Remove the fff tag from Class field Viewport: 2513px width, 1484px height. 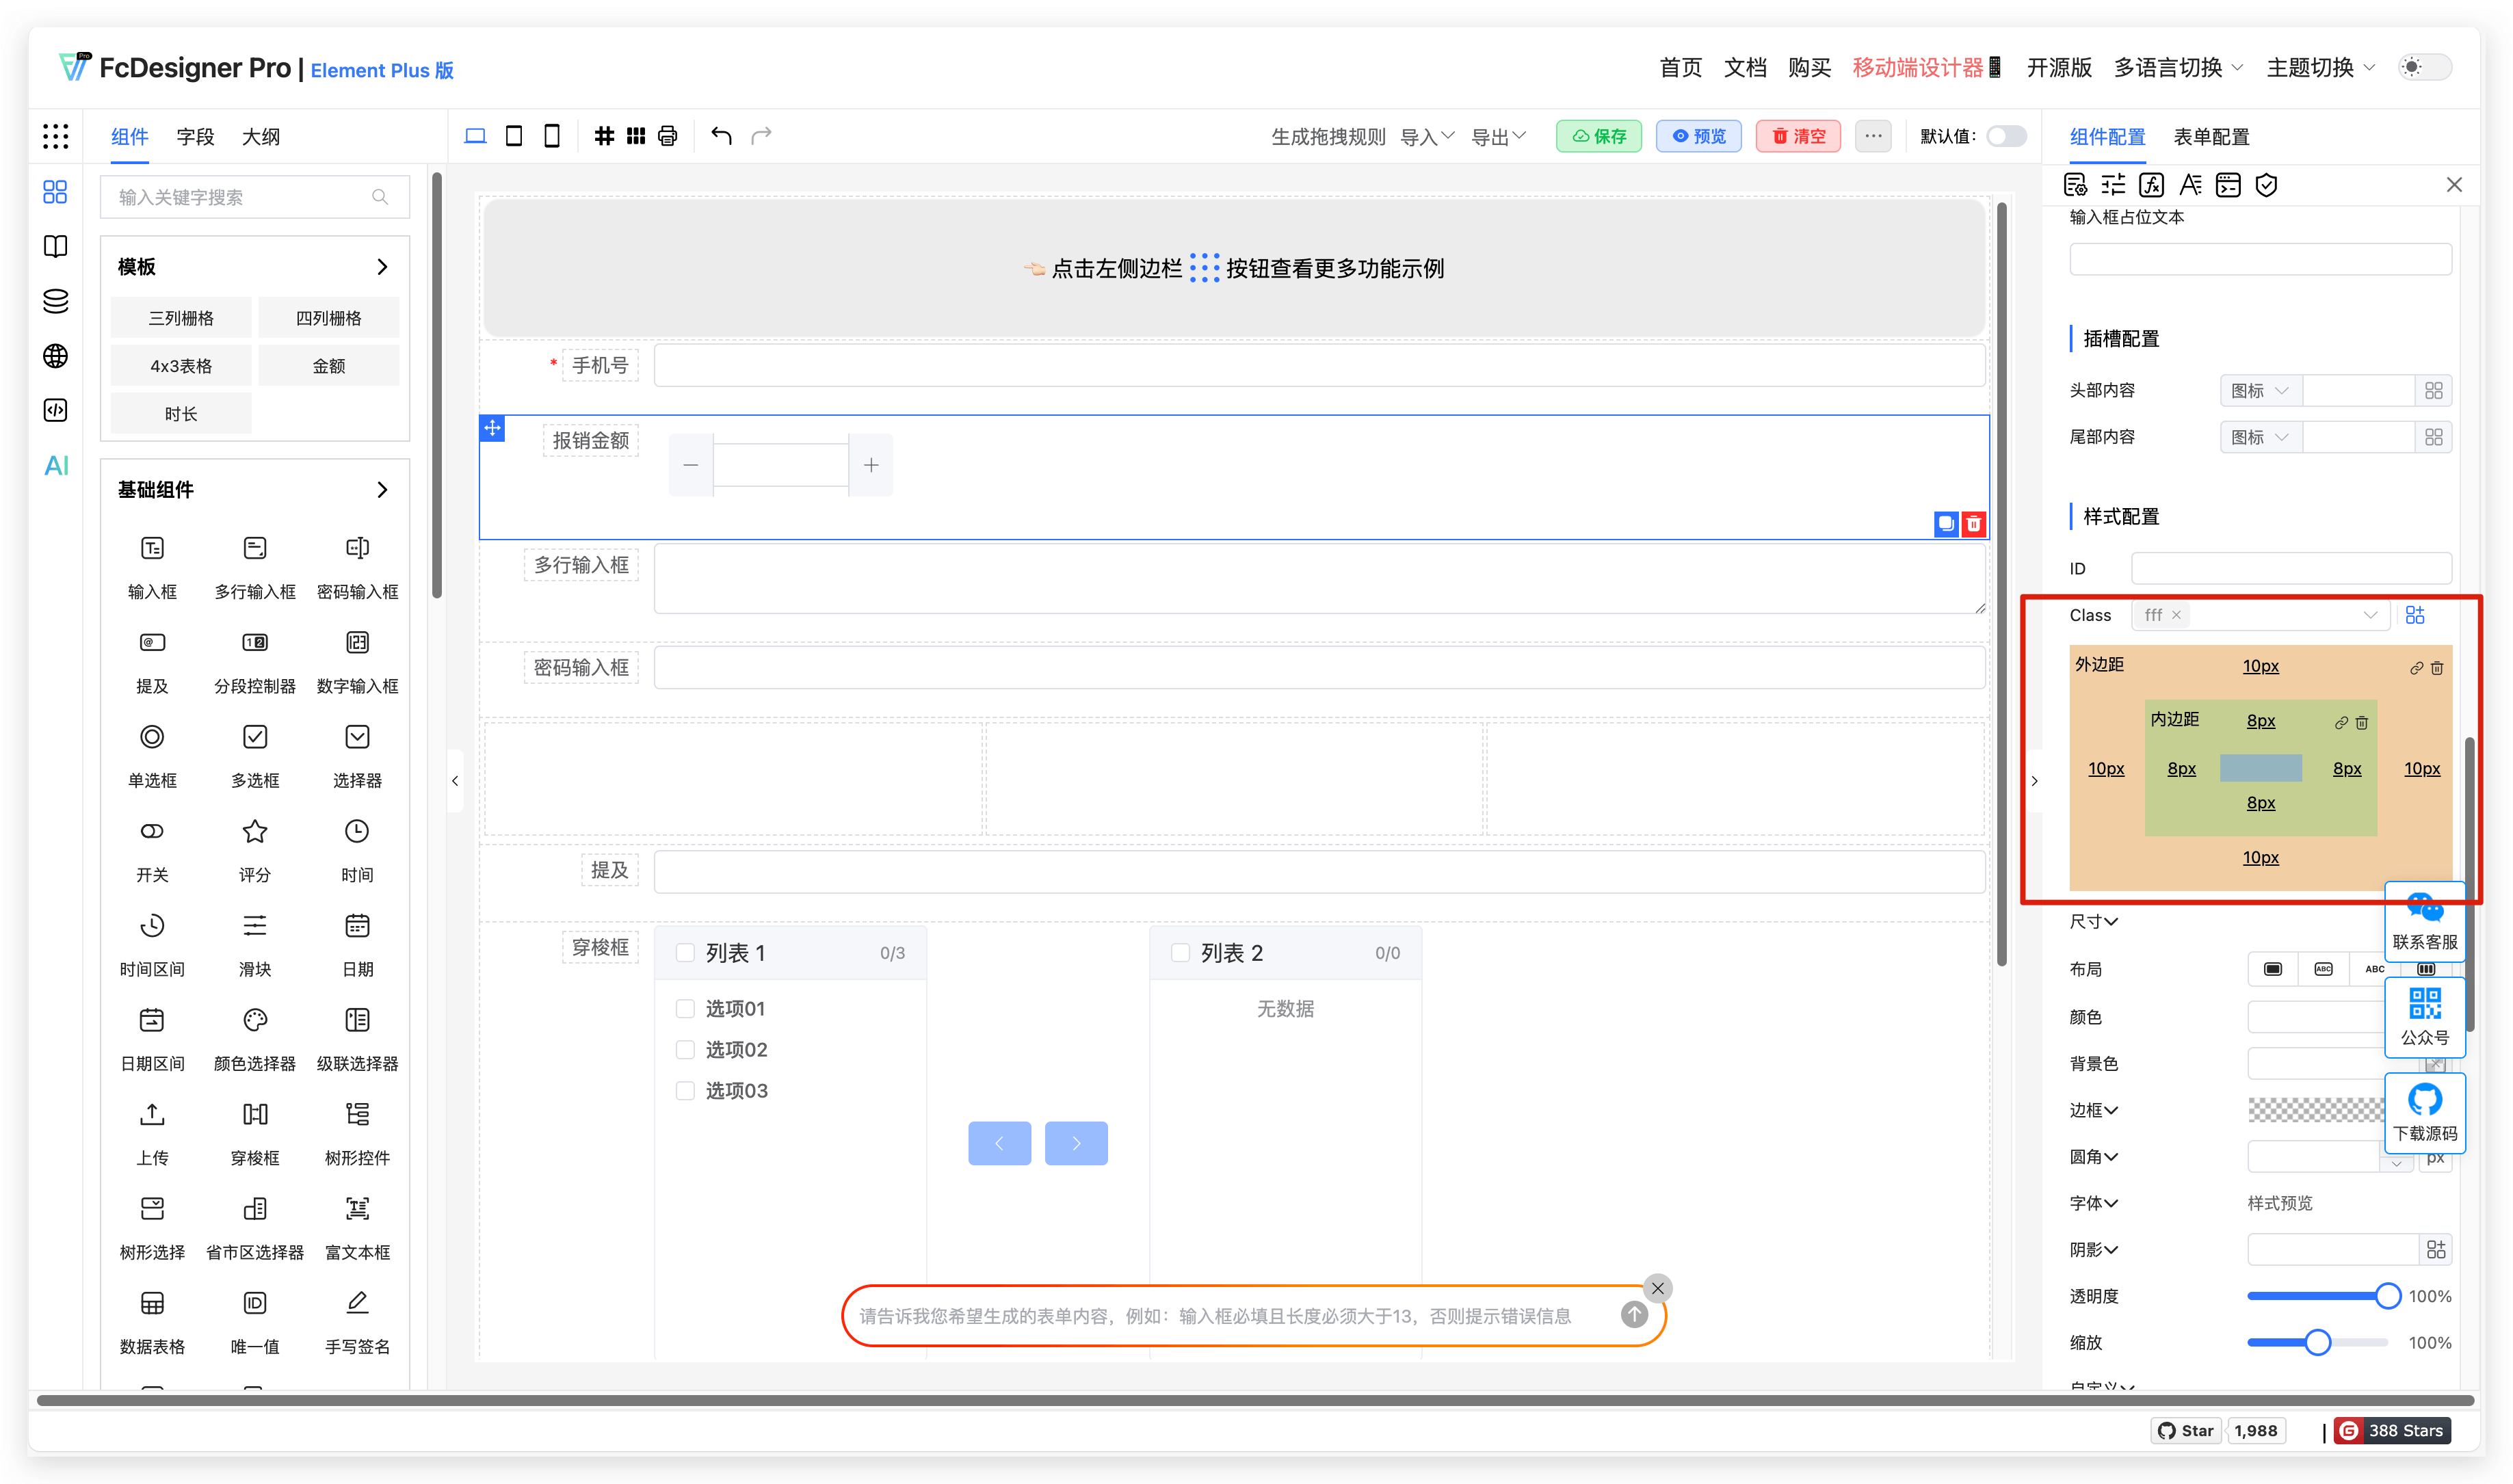tap(2176, 615)
